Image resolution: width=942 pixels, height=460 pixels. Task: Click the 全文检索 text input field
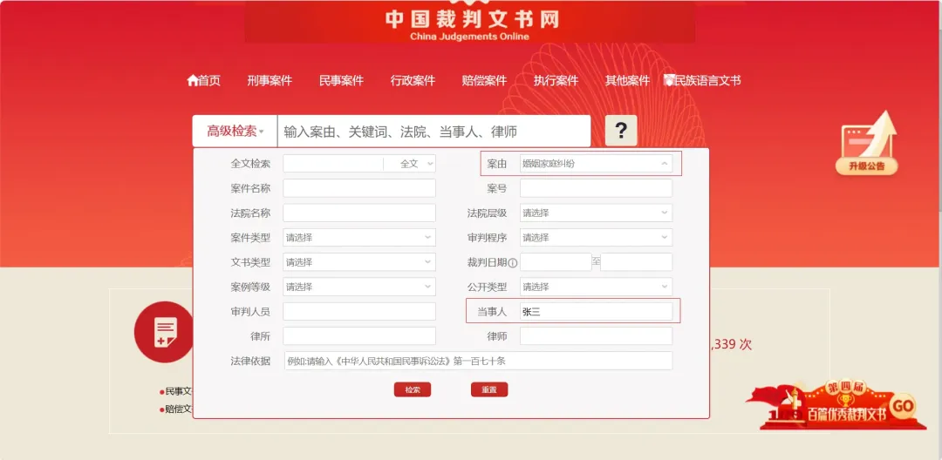click(333, 164)
